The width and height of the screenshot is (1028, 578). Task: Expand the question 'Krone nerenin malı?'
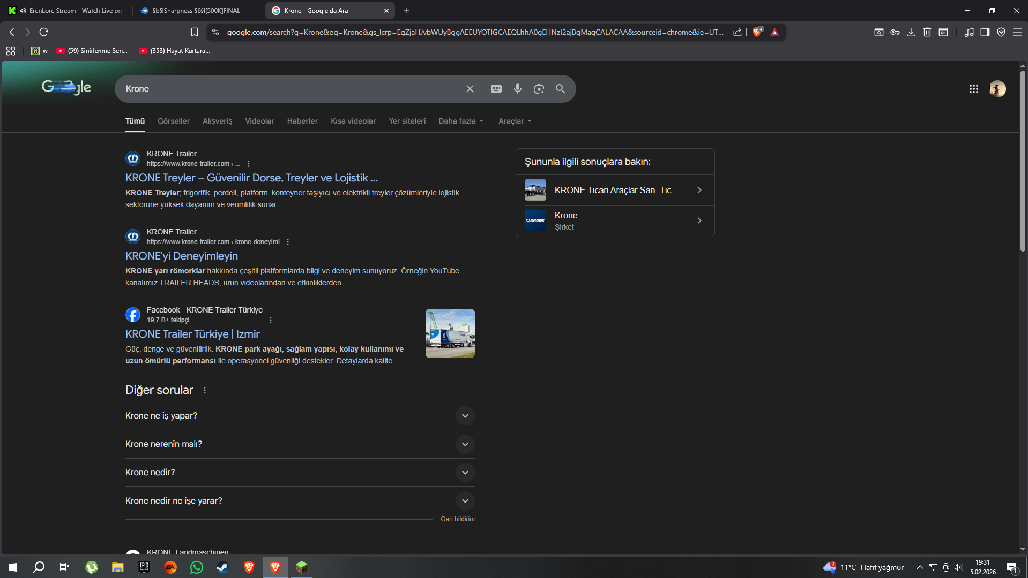(x=300, y=444)
